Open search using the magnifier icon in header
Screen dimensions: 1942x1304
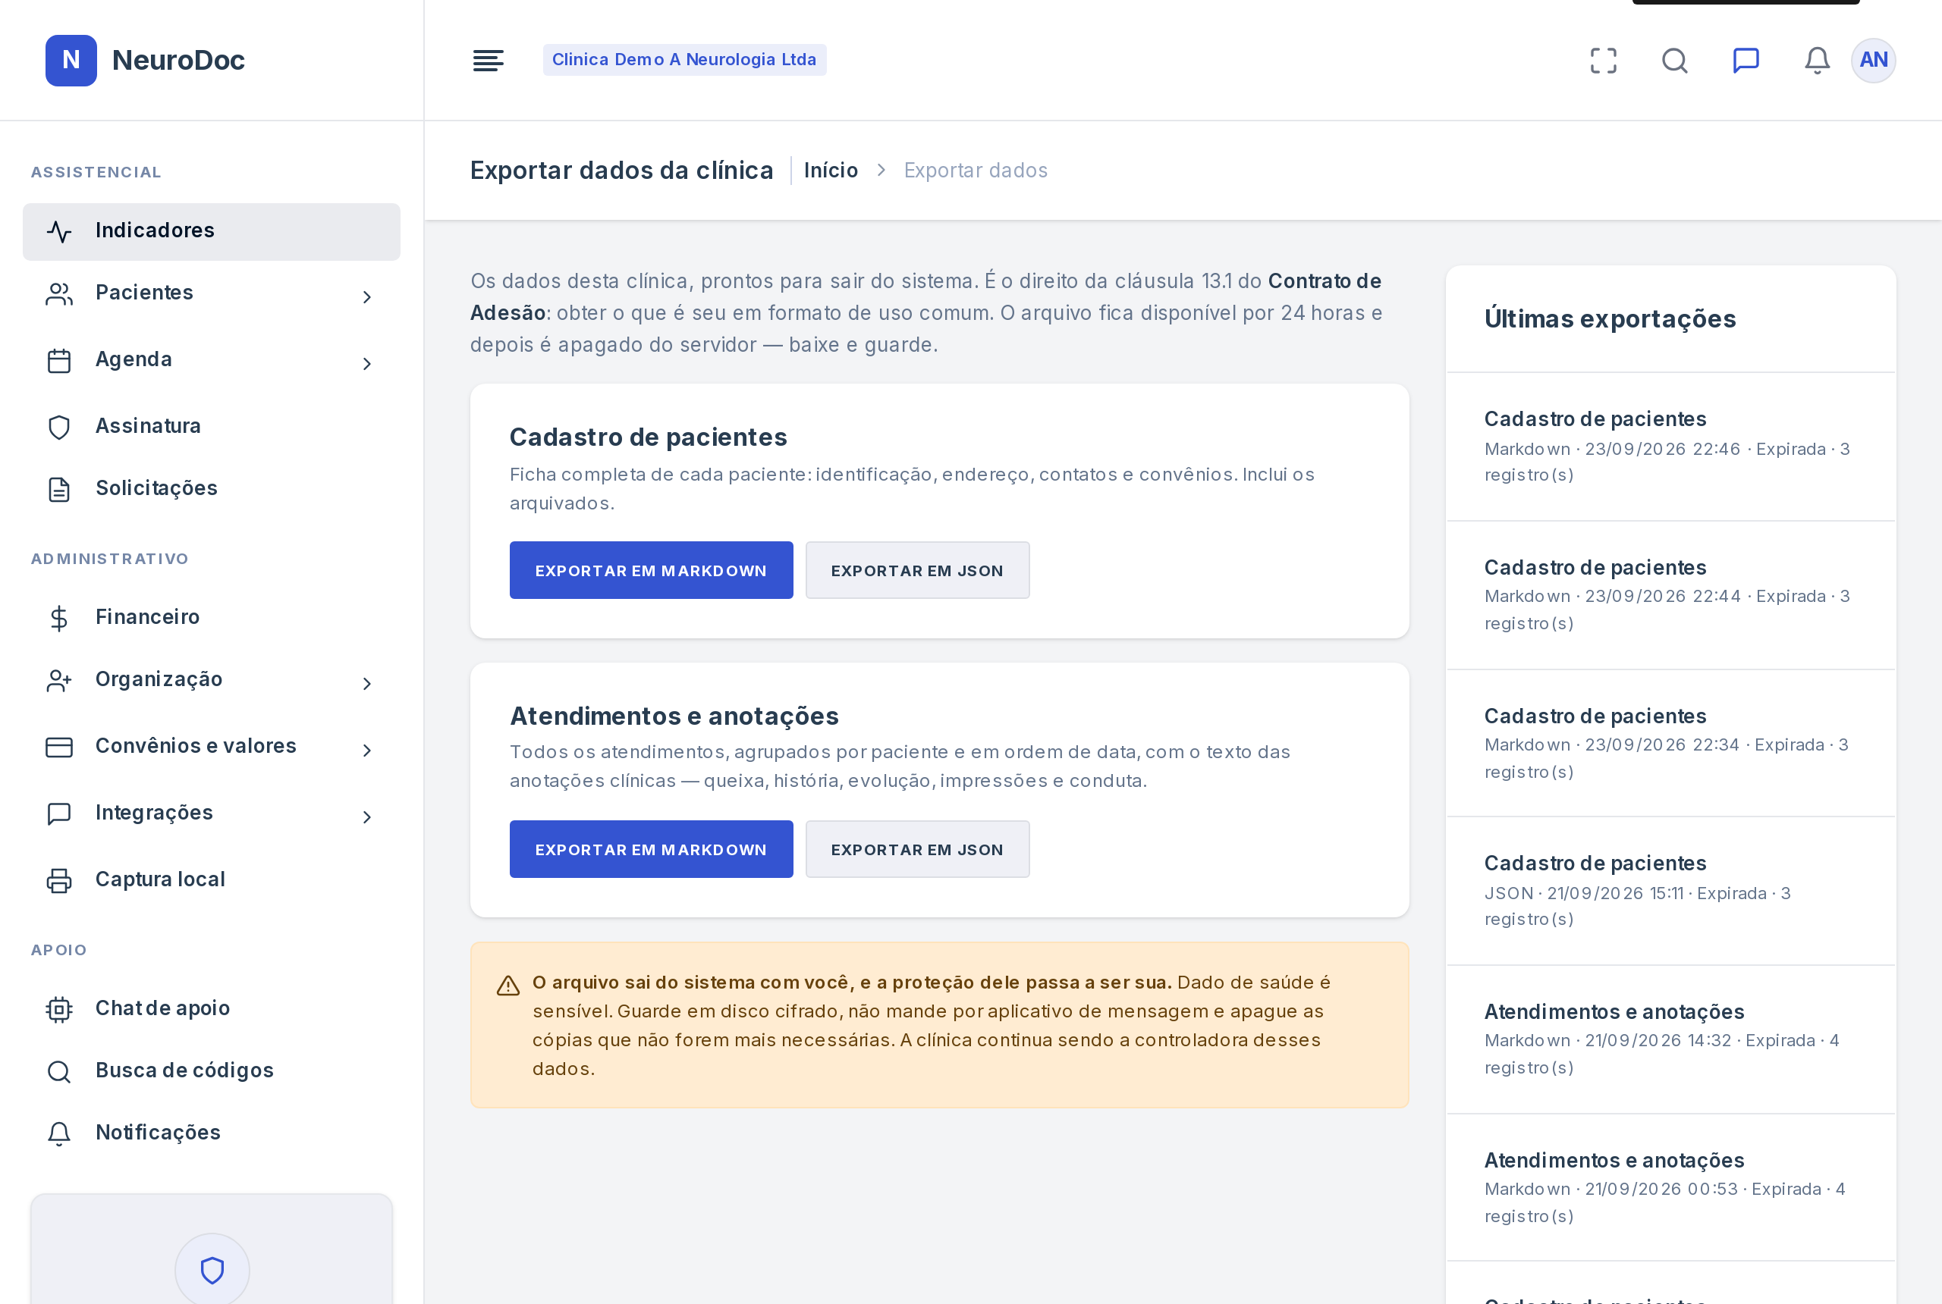[1674, 60]
